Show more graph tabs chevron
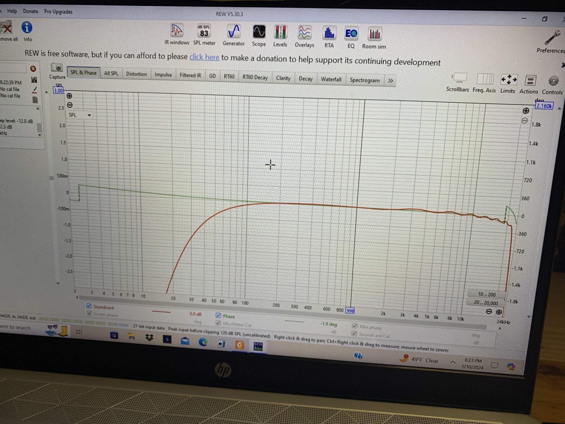Viewport: 565px width, 424px height. point(390,81)
